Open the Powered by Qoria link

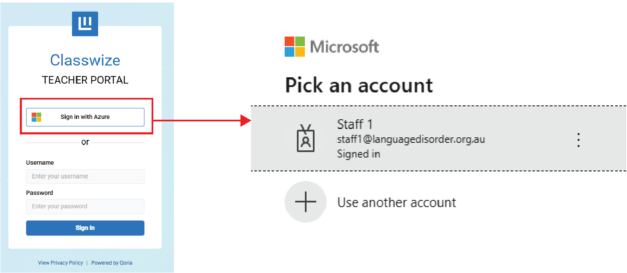[112, 263]
